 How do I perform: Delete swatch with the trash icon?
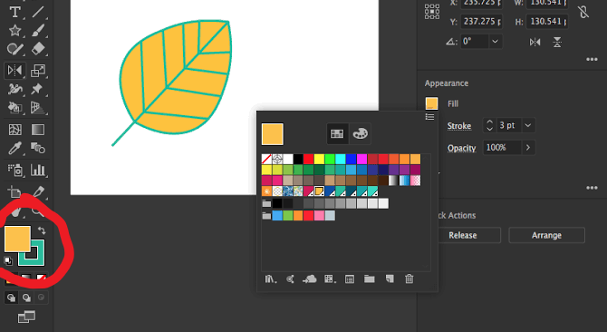tap(409, 278)
